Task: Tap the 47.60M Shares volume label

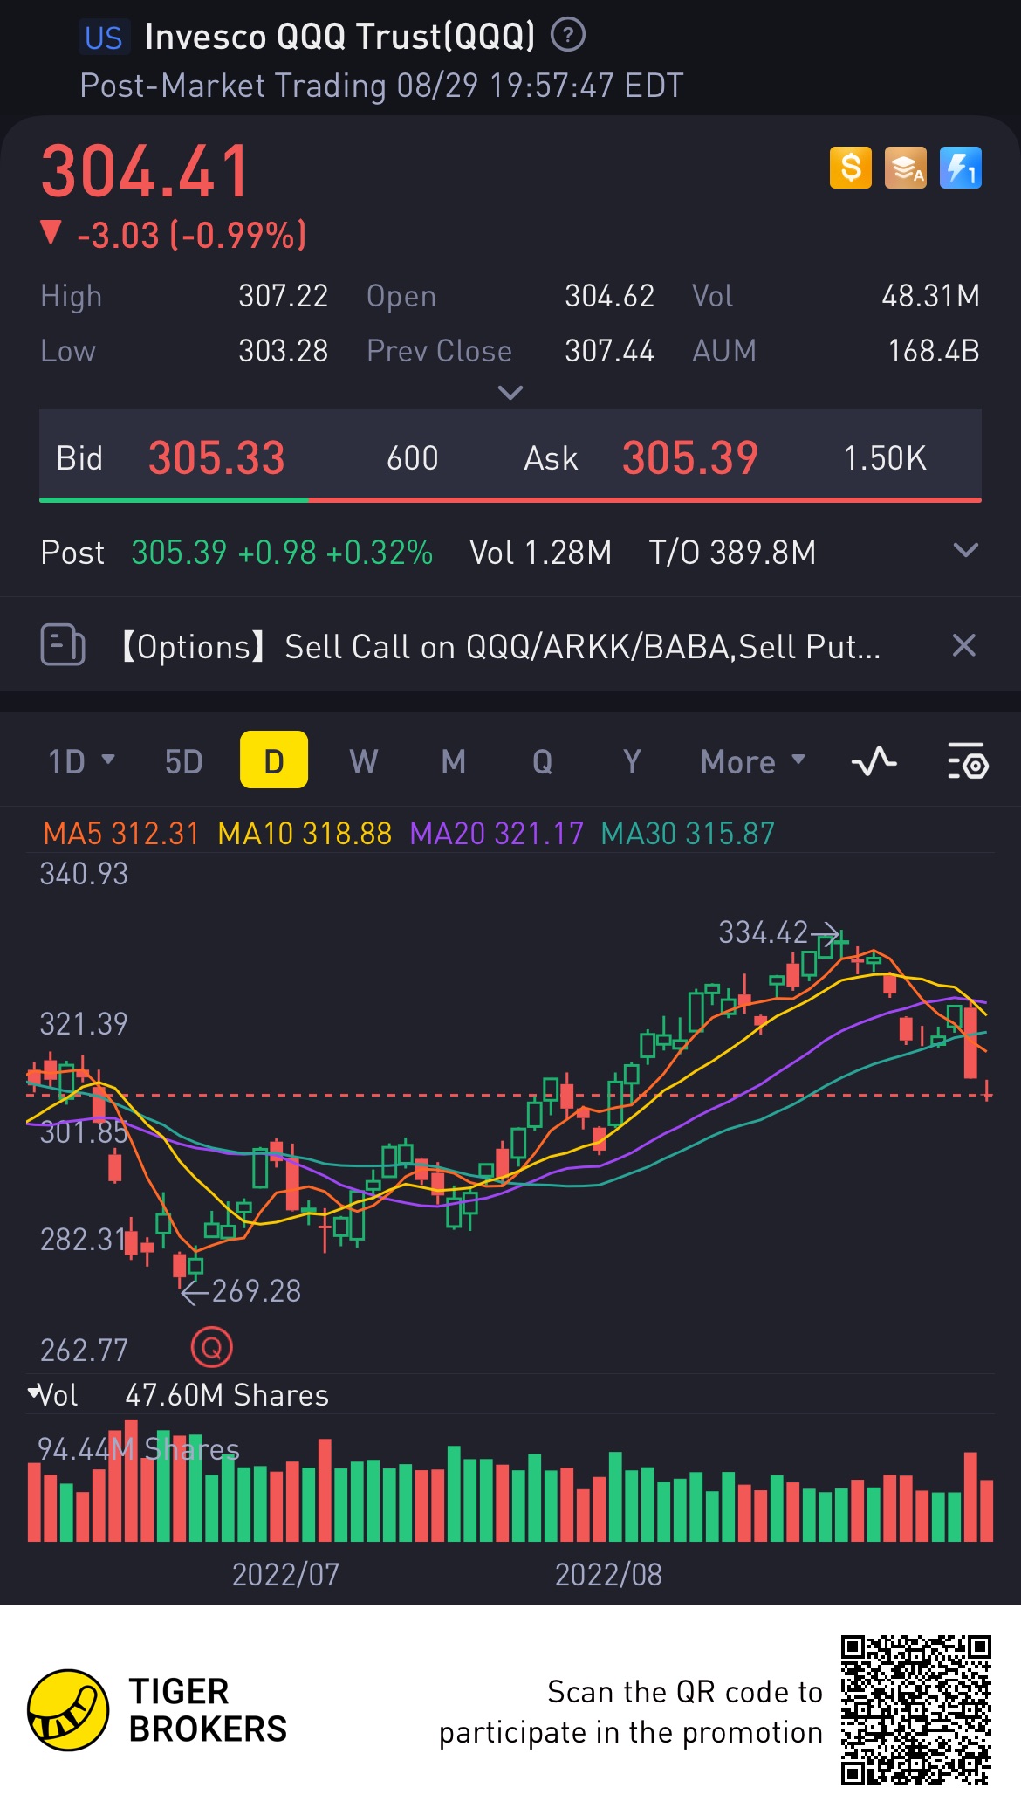Action: (227, 1395)
